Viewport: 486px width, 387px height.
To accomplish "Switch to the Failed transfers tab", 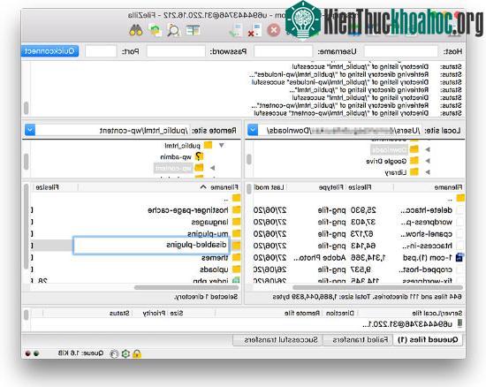I will click(361, 340).
